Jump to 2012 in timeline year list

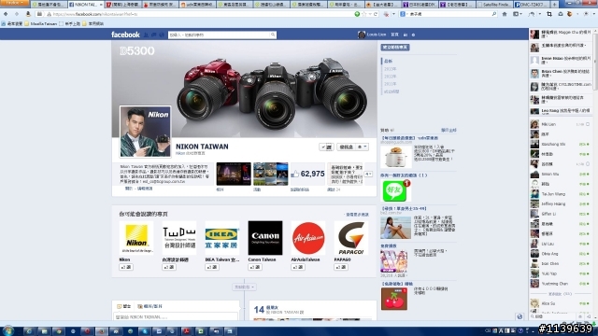pyautogui.click(x=390, y=77)
